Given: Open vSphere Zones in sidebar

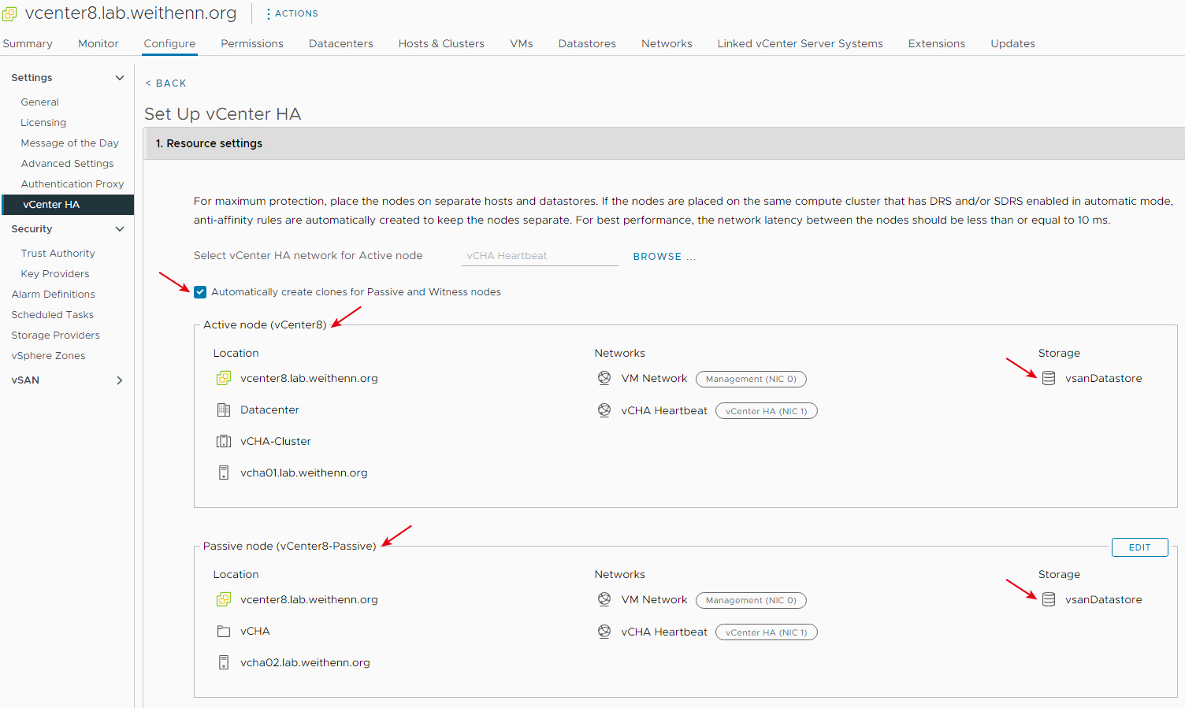Looking at the screenshot, I should pyautogui.click(x=48, y=355).
